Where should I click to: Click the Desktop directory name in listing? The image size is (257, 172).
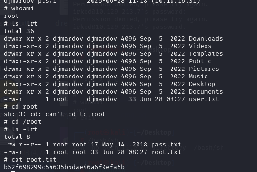[202, 84]
